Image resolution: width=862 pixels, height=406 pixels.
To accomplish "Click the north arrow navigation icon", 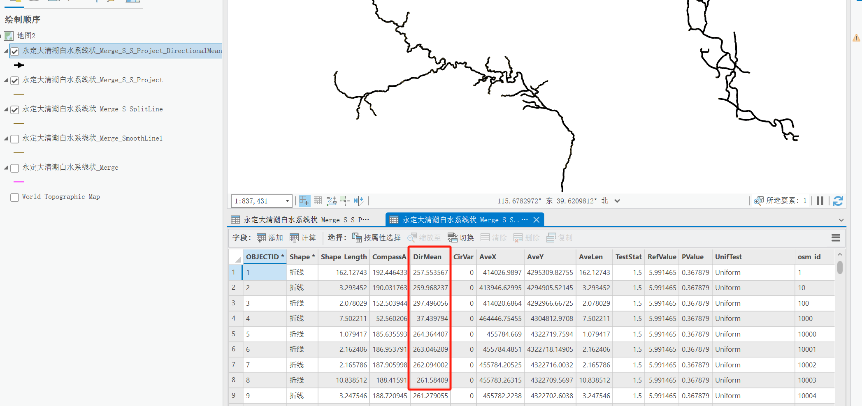I will [x=358, y=201].
